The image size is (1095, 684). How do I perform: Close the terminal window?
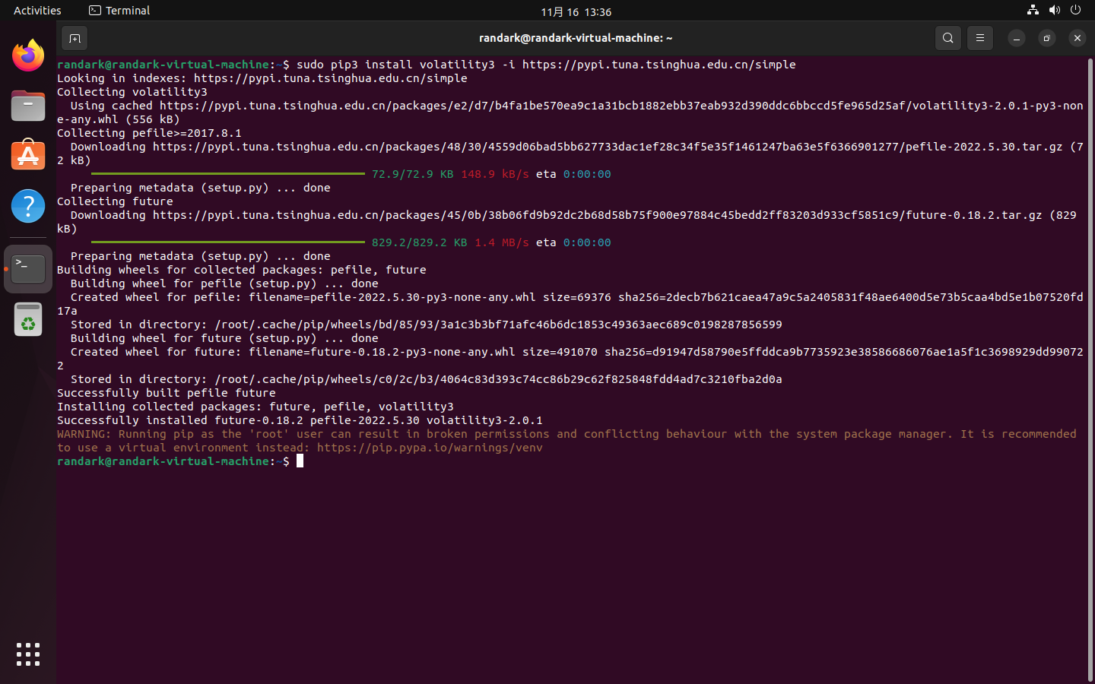(x=1077, y=38)
